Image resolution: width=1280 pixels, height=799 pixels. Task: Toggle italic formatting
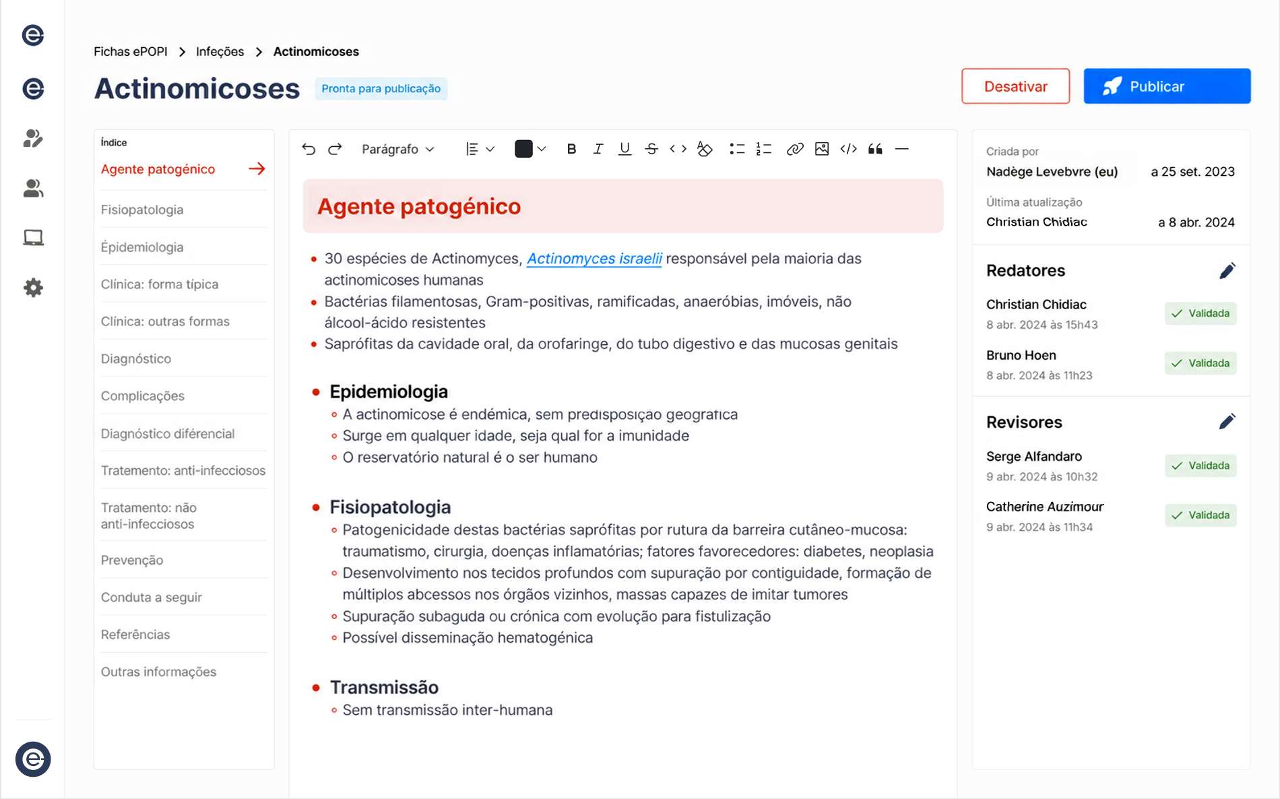(598, 149)
